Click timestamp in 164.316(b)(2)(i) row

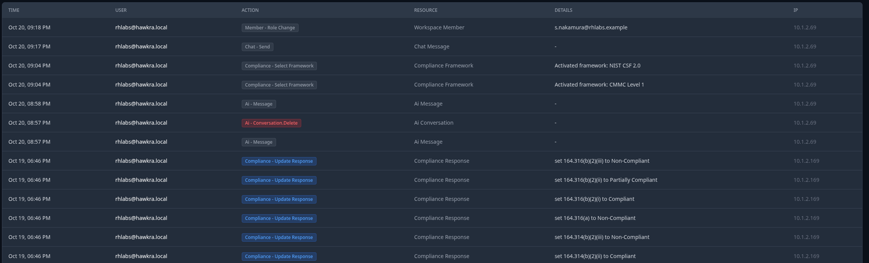(29, 199)
